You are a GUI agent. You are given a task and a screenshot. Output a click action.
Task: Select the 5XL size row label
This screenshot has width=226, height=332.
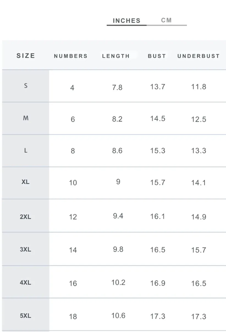[x=26, y=316]
